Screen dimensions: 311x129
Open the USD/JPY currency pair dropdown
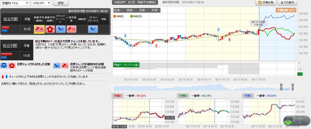tap(41, 3)
